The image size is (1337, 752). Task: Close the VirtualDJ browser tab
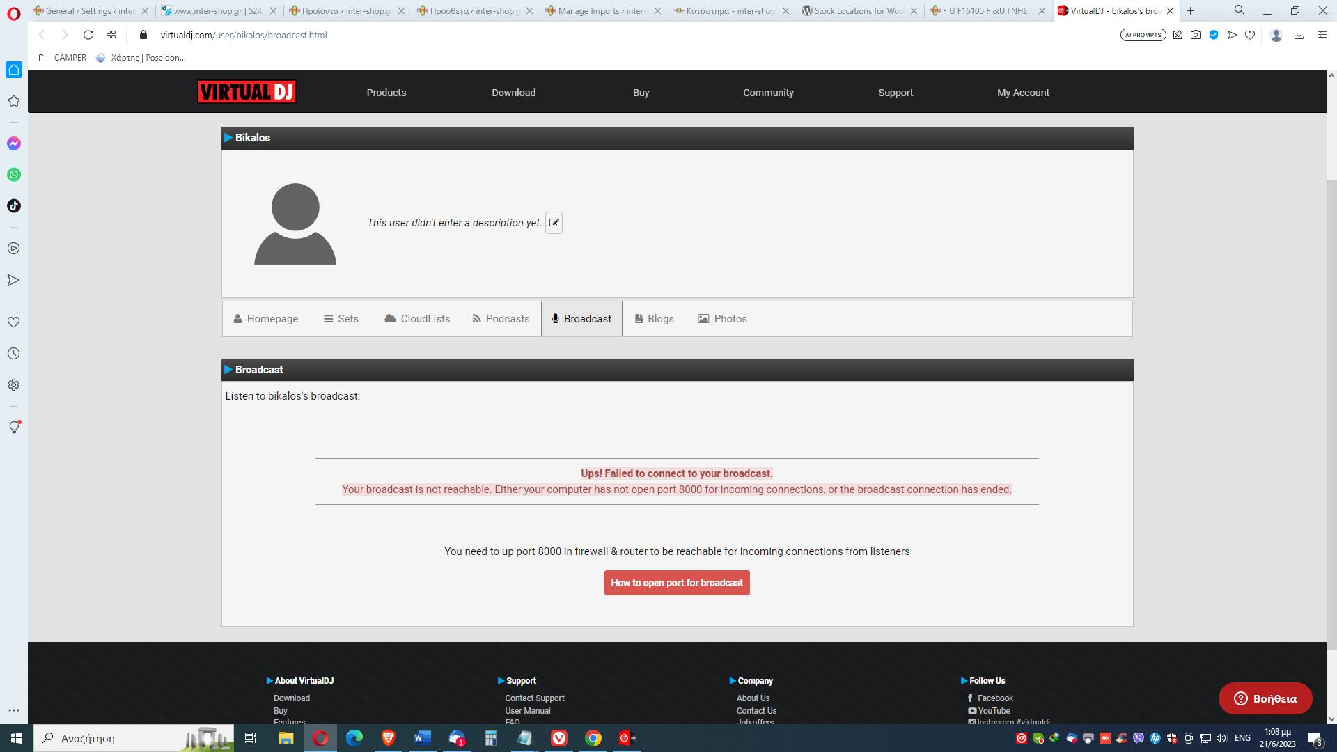click(1171, 10)
